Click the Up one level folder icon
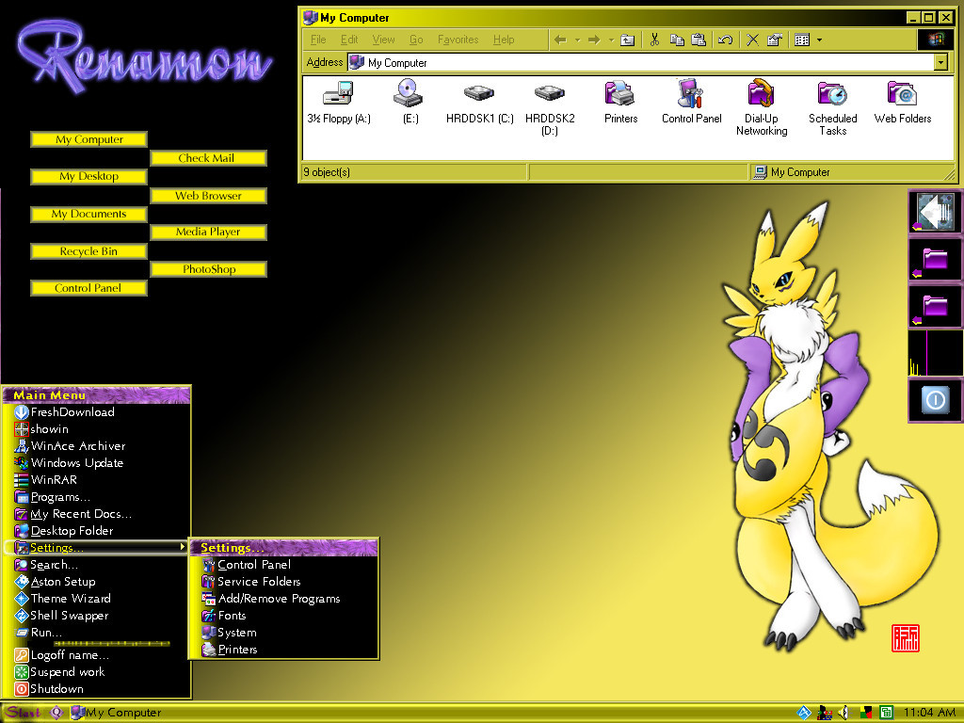The height and width of the screenshot is (723, 964). [x=627, y=40]
